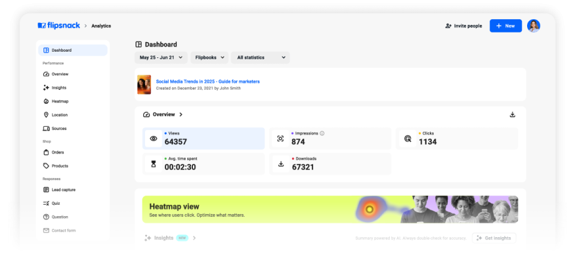This screenshot has width=575, height=264.
Task: Create a new item with New button
Action: pyautogui.click(x=506, y=26)
